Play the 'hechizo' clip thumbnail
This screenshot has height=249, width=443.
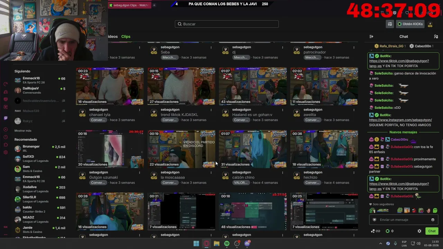[x=324, y=149]
